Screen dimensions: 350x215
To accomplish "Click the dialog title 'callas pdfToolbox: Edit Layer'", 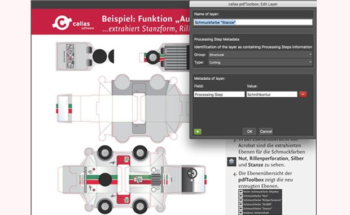I will (253, 4).
